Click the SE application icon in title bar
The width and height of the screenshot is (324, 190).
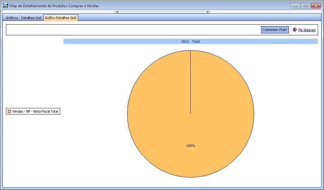(x=5, y=6)
